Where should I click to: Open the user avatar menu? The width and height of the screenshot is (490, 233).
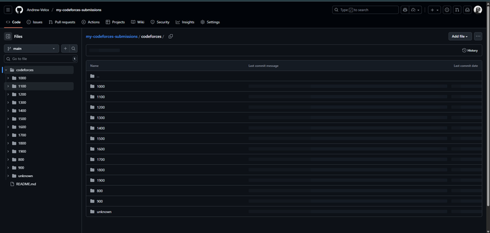coord(478,10)
